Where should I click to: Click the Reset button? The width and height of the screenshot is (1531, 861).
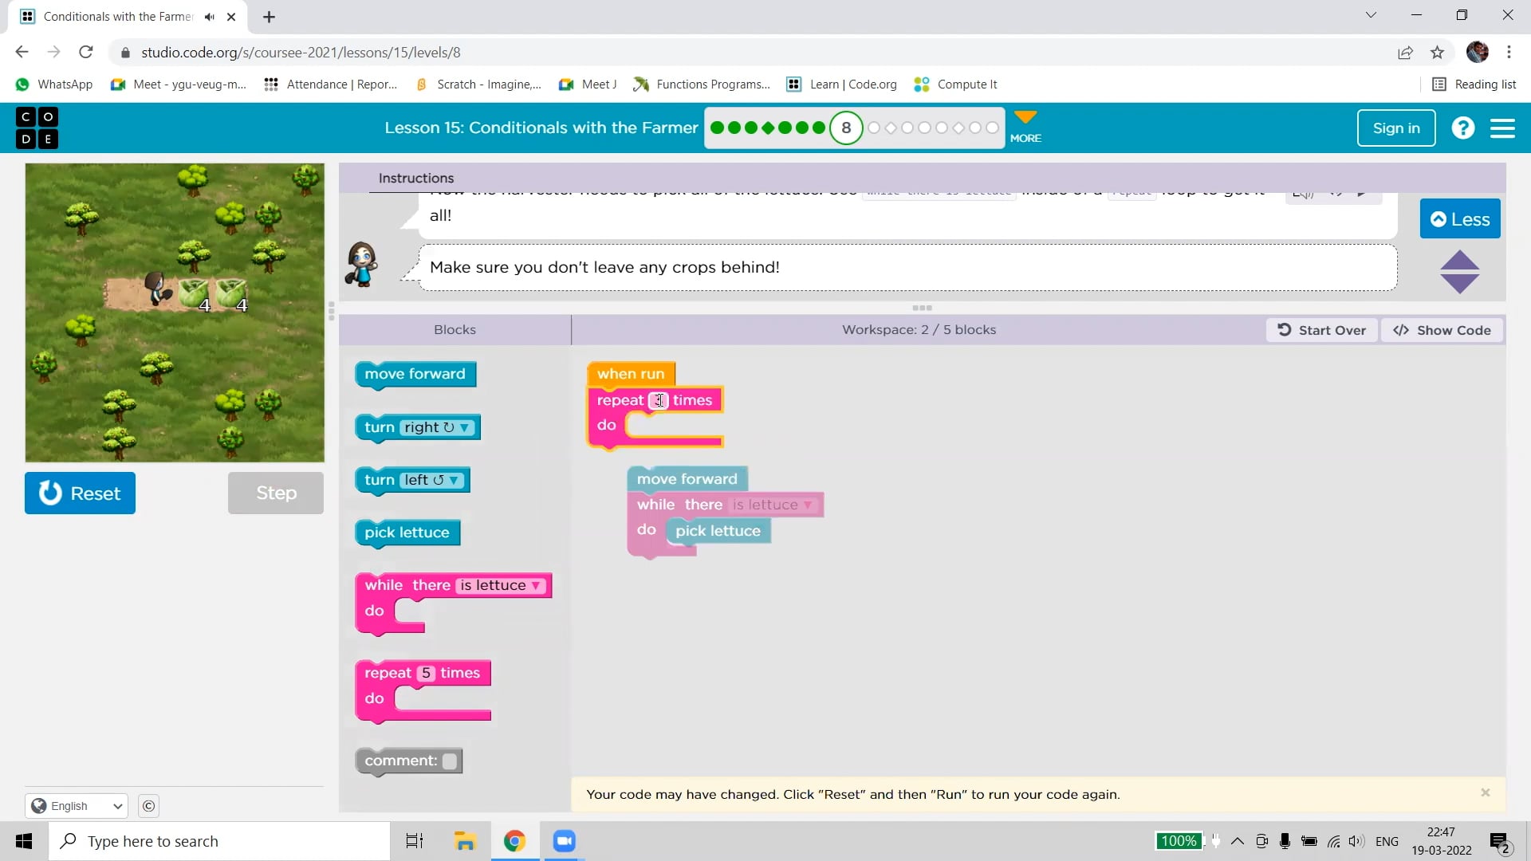[80, 493]
